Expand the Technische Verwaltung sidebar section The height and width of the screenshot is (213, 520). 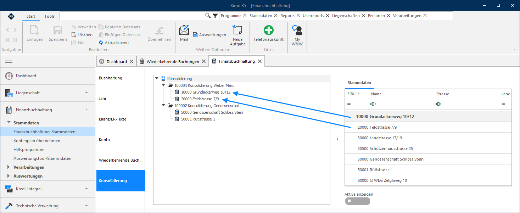[x=47, y=206]
